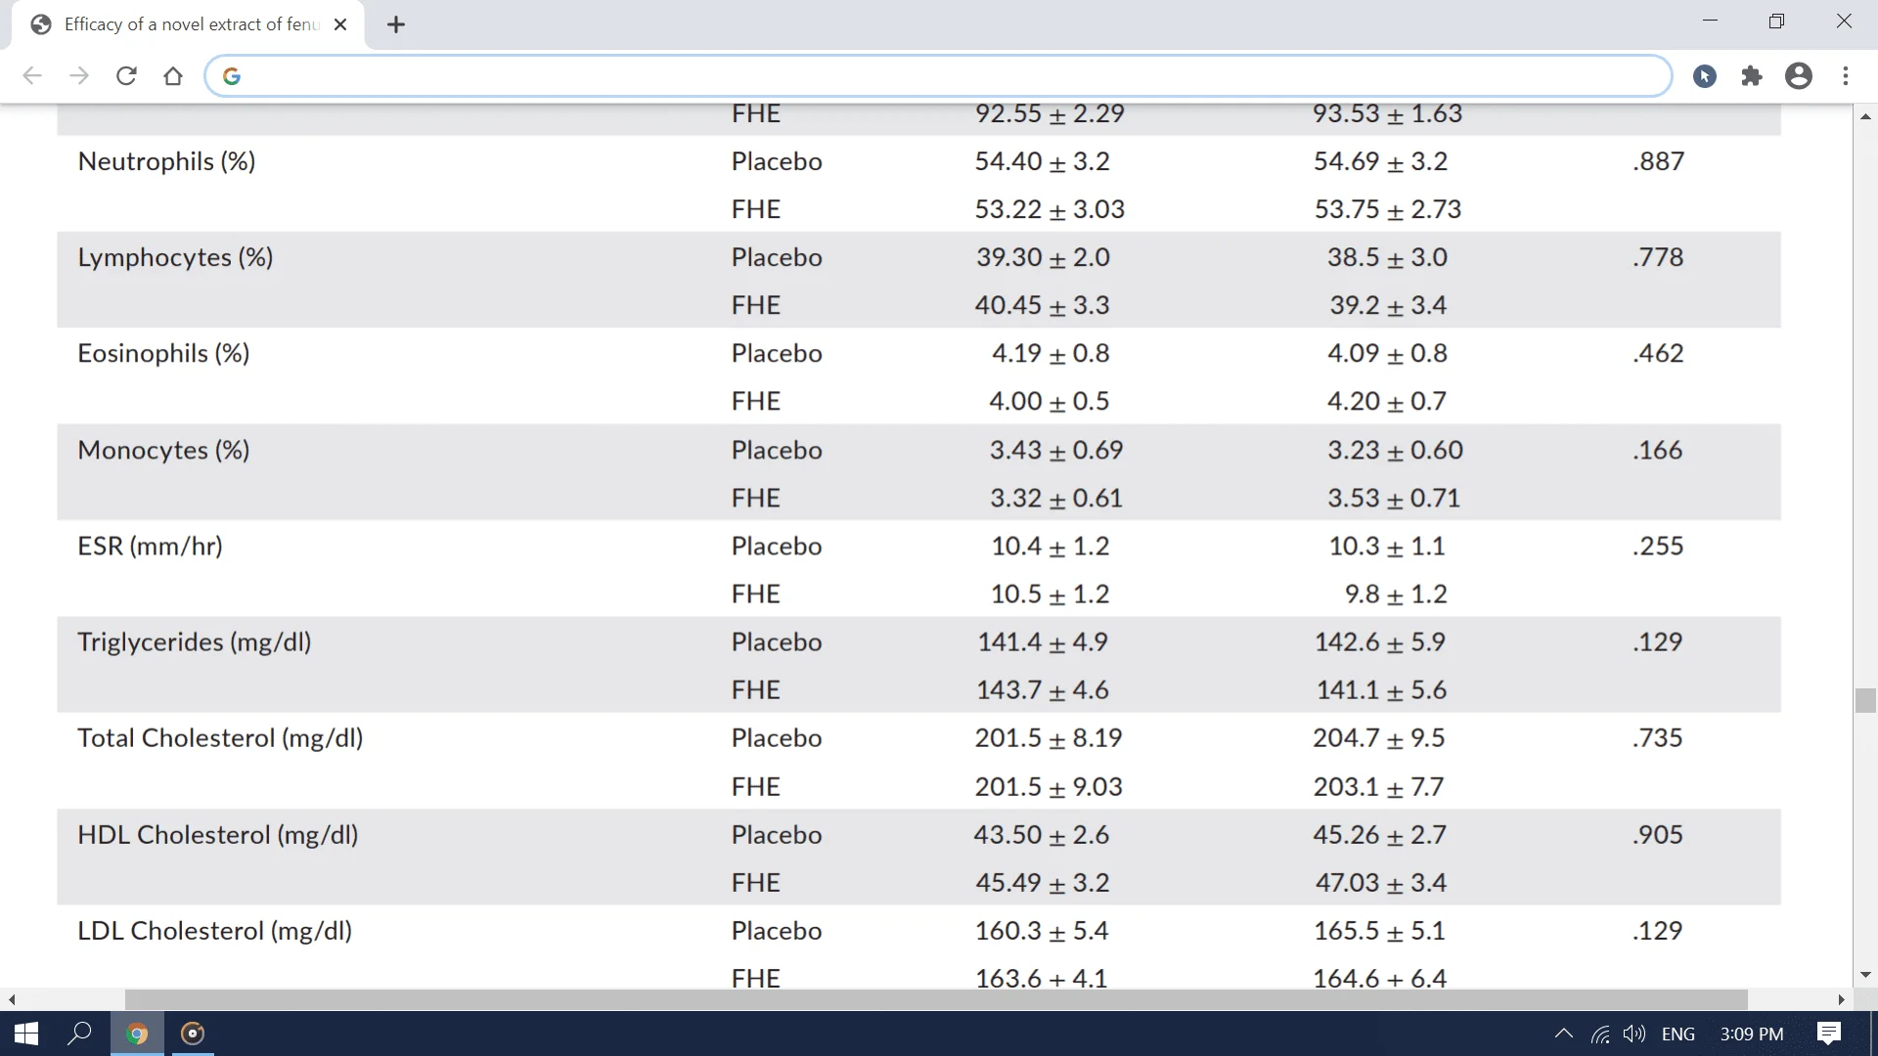The image size is (1878, 1056).
Task: Click the Google icon in address bar
Action: (x=232, y=76)
